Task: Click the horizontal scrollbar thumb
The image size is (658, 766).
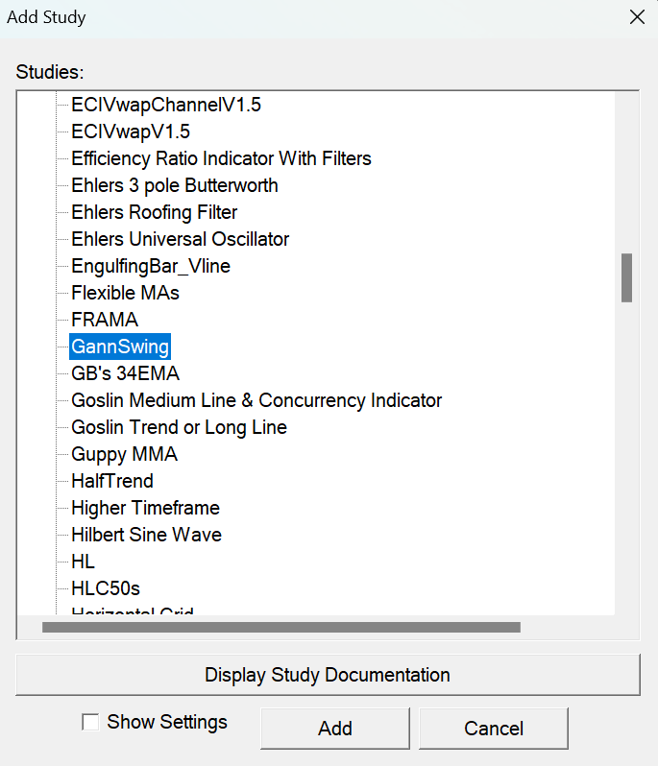Action: click(280, 628)
